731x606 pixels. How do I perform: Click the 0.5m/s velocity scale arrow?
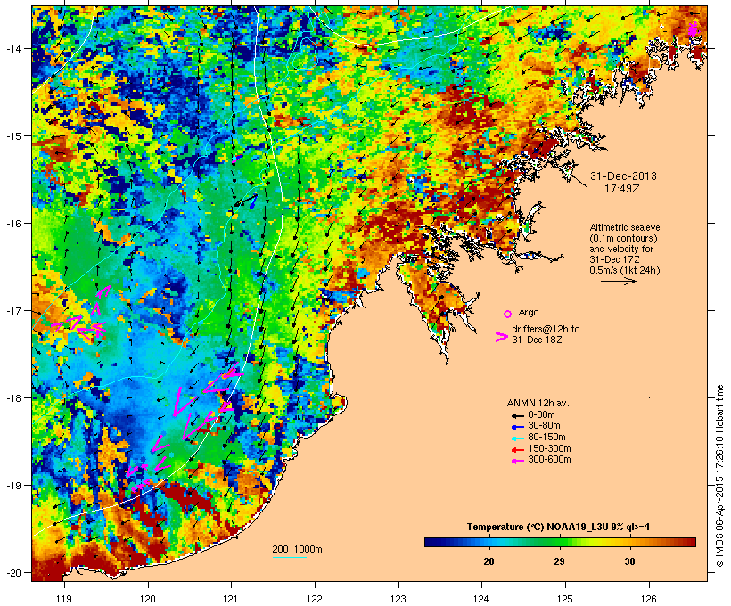[x=618, y=281]
